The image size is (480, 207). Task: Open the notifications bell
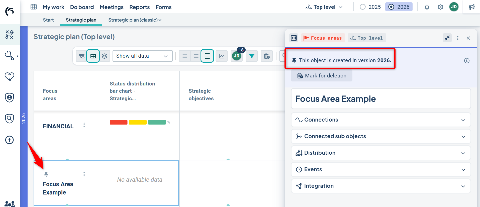point(427,7)
